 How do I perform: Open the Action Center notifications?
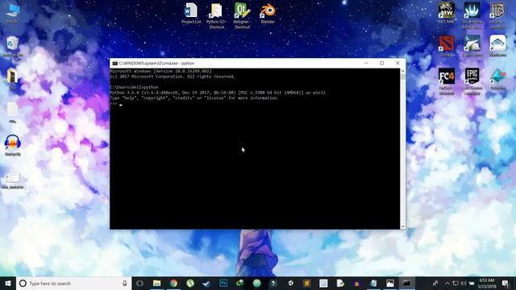pyautogui.click(x=506, y=283)
